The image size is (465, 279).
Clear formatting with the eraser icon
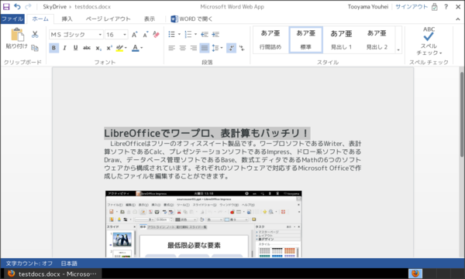tap(156, 35)
